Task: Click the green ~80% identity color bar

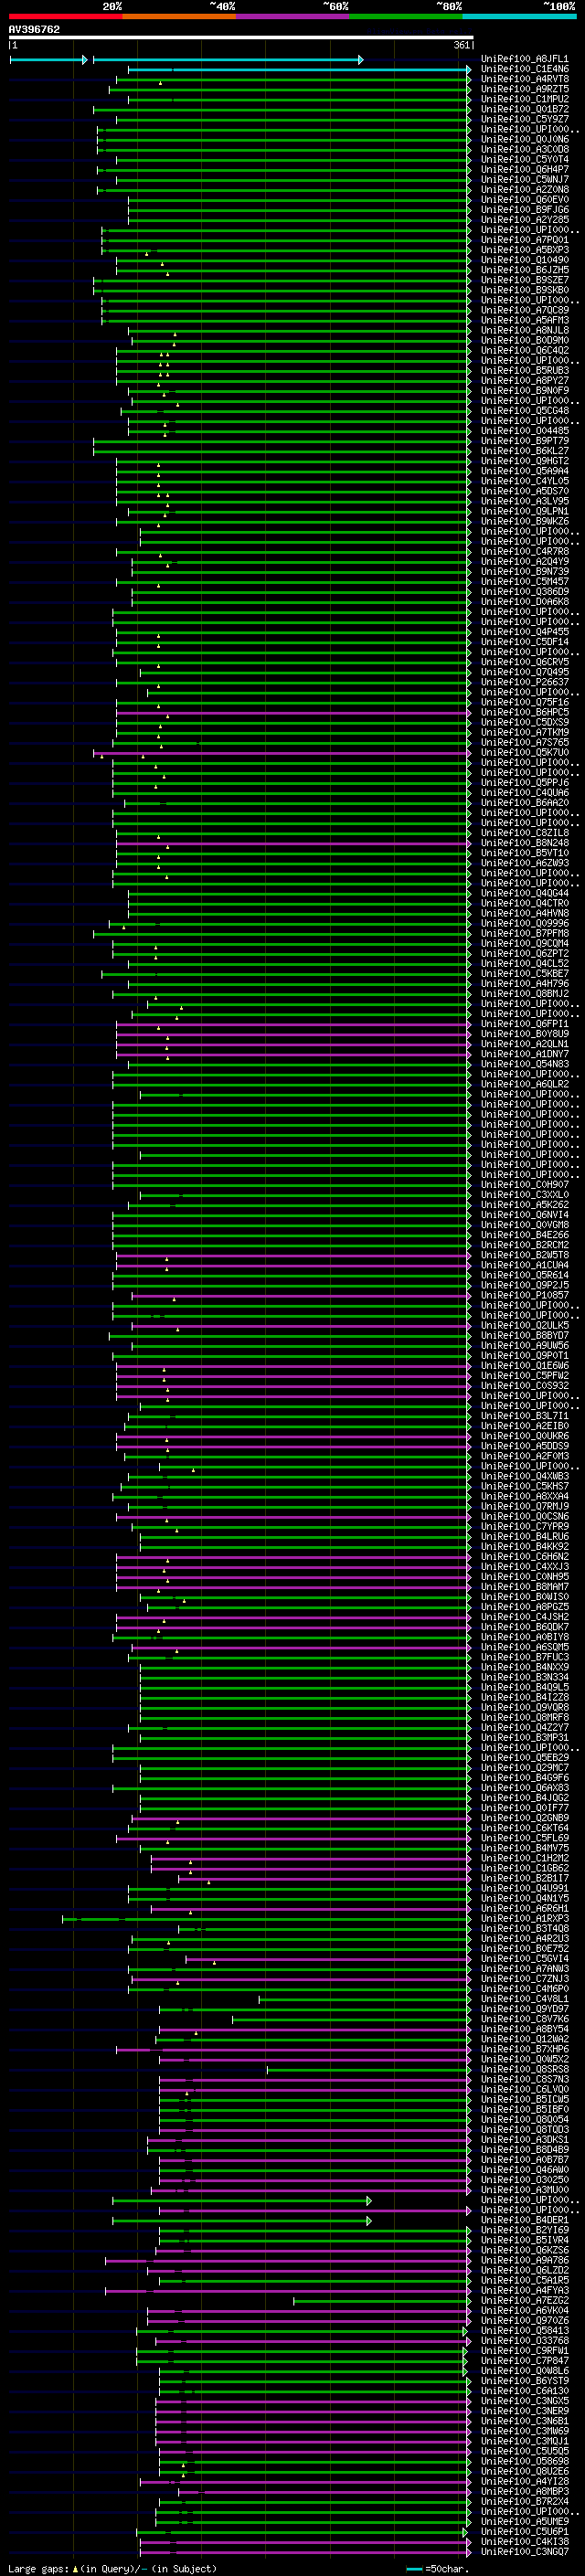Action: [406, 17]
